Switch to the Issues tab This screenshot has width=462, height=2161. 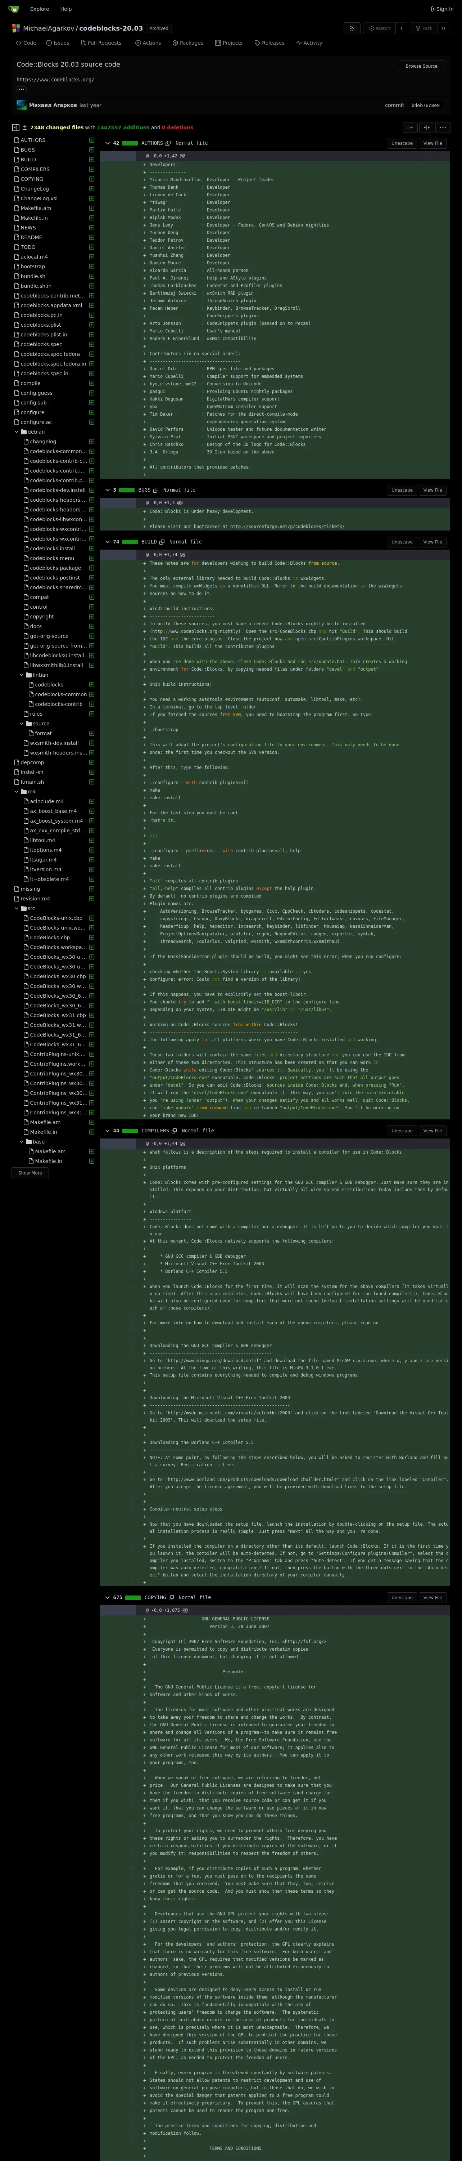[x=58, y=43]
